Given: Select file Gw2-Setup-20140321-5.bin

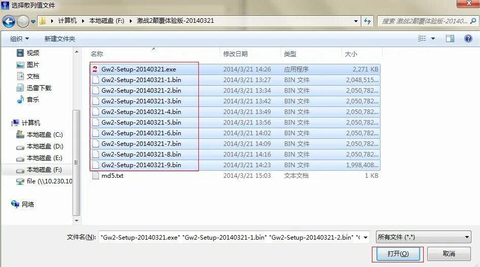Looking at the screenshot, I should click(x=235, y=123).
